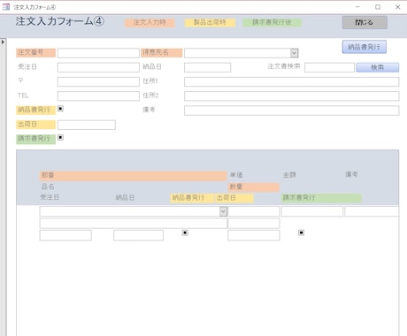
Task: Maximize the 注文入力フォーム window
Action: point(378,7)
